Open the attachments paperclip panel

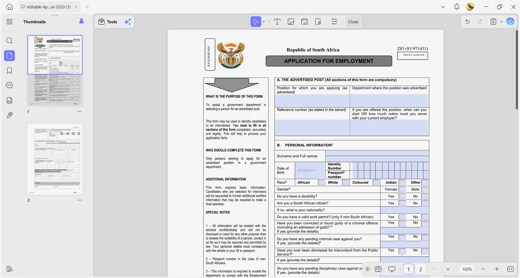click(x=10, y=115)
